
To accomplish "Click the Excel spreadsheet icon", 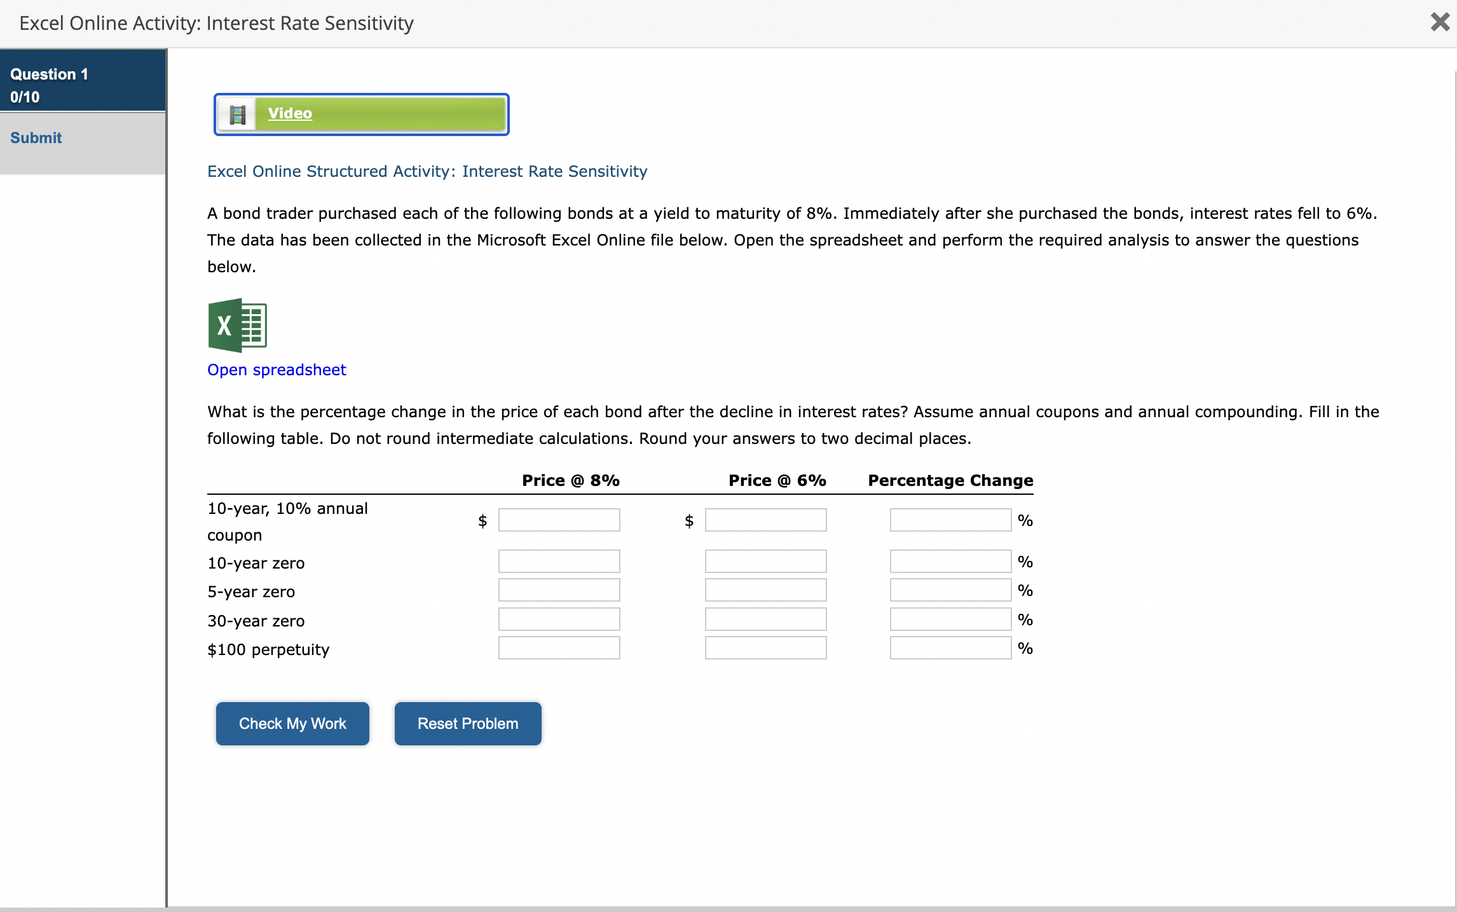I will [x=236, y=324].
